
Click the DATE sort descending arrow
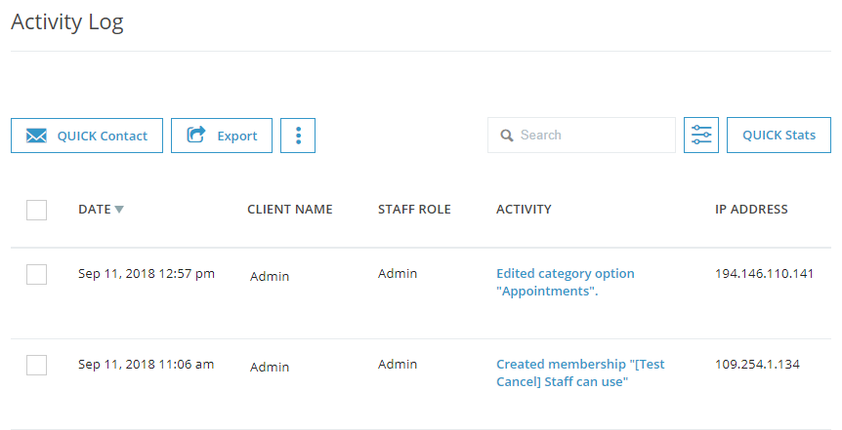119,209
